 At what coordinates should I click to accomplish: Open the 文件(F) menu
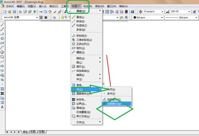[10, 6]
